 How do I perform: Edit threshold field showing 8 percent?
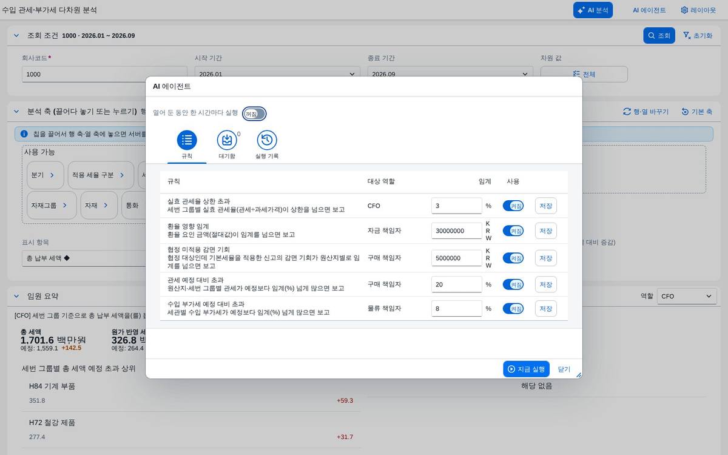(457, 308)
